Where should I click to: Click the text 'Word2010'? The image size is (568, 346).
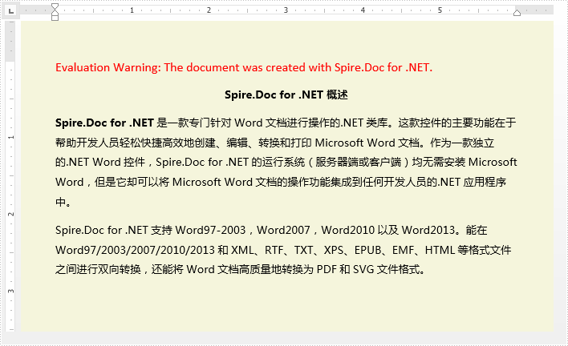tap(347, 230)
